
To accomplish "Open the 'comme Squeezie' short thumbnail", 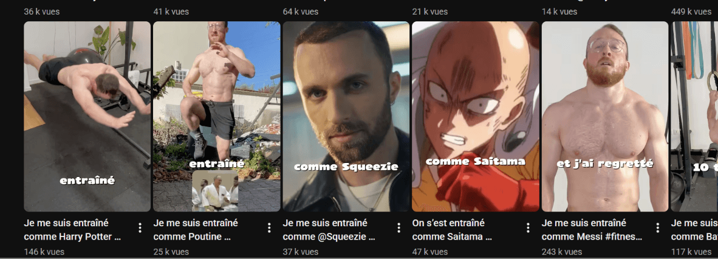I will tap(346, 117).
